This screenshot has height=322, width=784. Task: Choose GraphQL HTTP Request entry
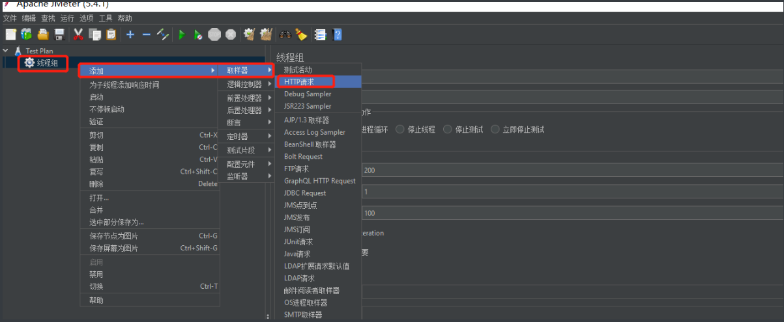pos(319,181)
